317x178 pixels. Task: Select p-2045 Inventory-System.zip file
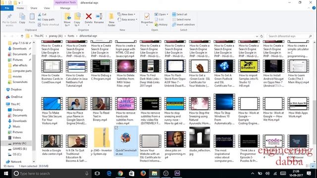pos(101,141)
